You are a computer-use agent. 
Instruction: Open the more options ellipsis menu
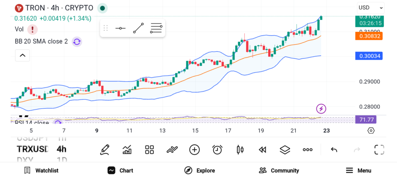click(307, 149)
